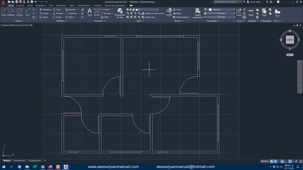Image resolution: width=303 pixels, height=170 pixels.
Task: Open the Vista ribbon tab
Action: tap(51, 6)
